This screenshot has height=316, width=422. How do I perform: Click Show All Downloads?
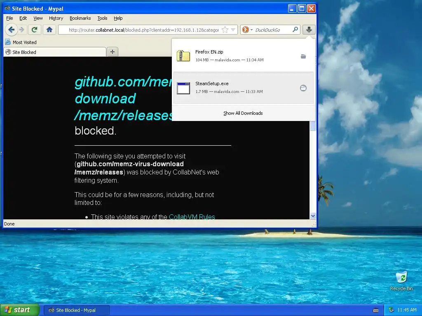click(x=243, y=113)
